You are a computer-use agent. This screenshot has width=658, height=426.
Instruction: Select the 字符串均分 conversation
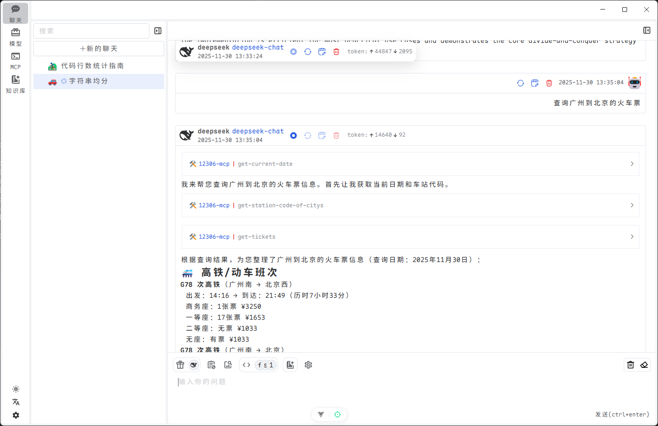pyautogui.click(x=99, y=81)
